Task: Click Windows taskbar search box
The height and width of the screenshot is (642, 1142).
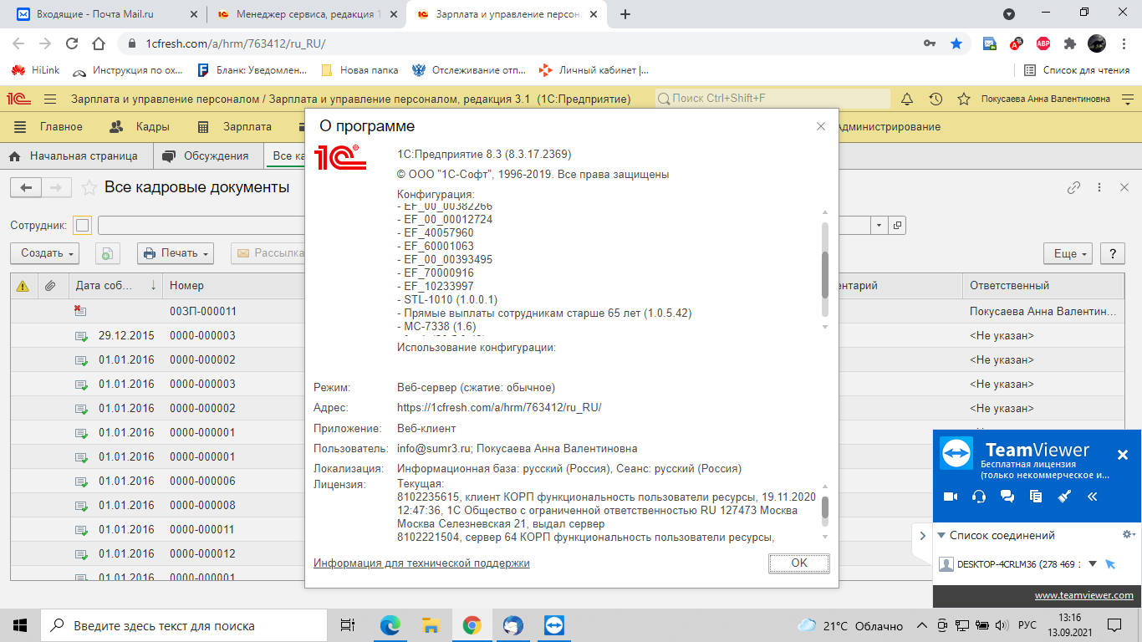Action: pyautogui.click(x=184, y=625)
